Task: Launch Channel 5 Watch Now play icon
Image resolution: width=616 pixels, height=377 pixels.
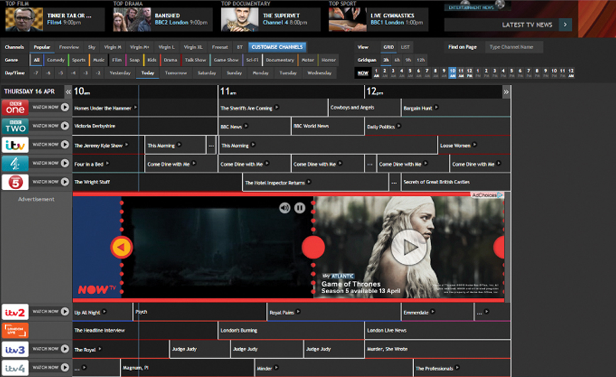Action: point(65,182)
